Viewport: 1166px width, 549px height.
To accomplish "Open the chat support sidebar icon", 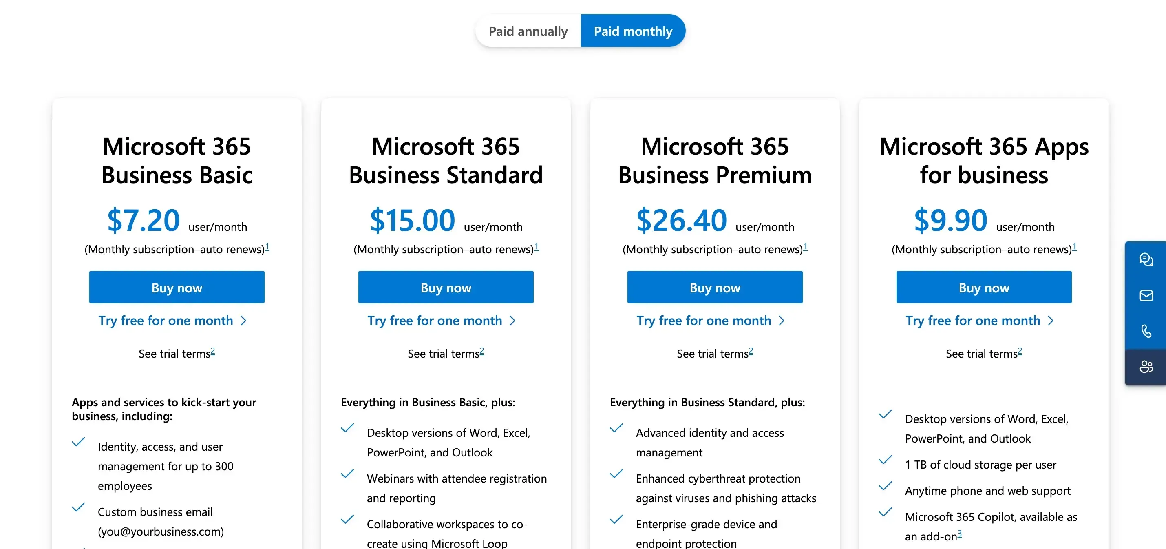I will (1146, 259).
